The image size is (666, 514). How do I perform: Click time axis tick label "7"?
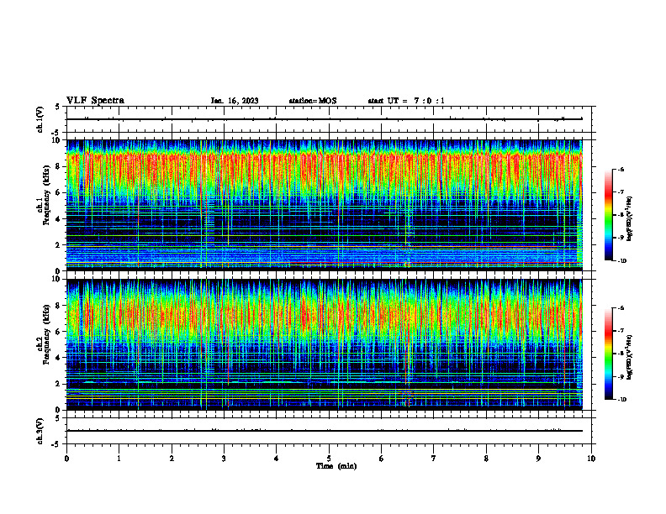coord(434,459)
